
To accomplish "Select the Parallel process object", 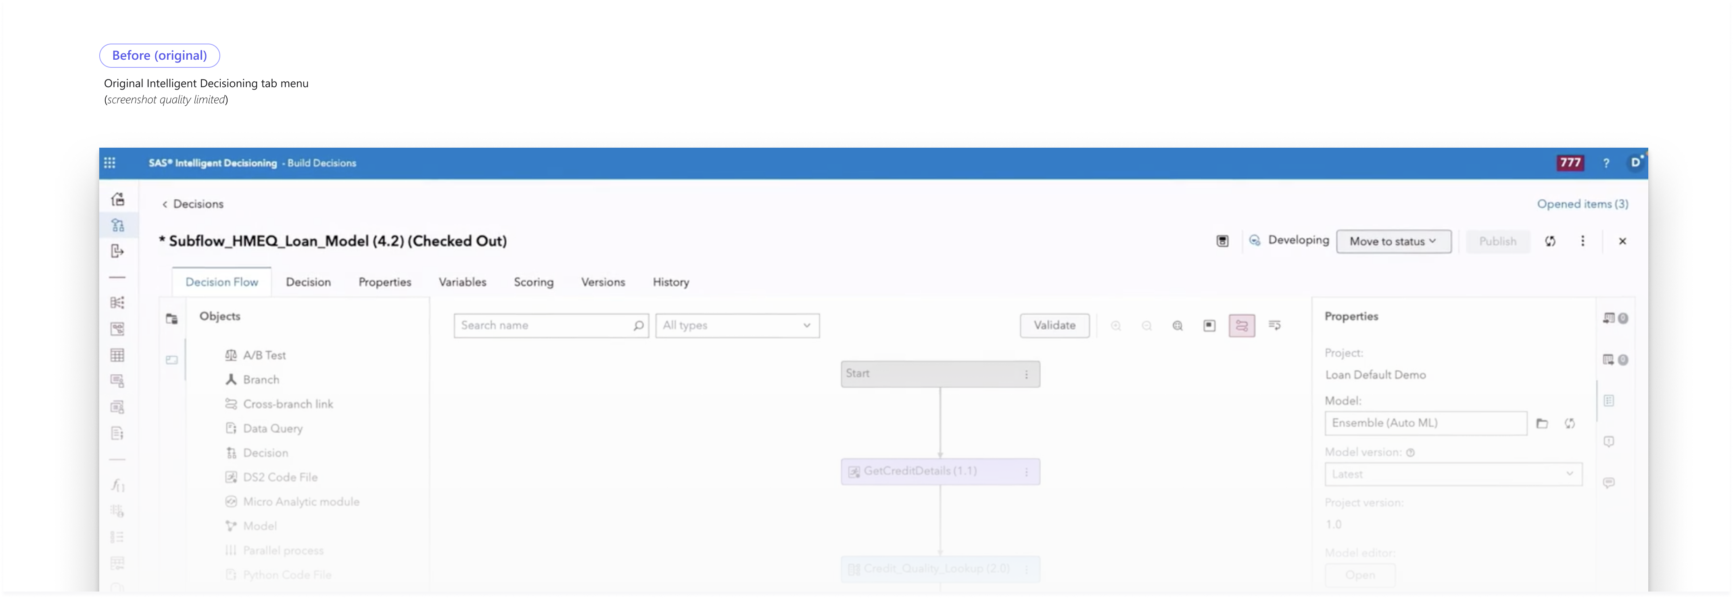I will click(x=274, y=550).
